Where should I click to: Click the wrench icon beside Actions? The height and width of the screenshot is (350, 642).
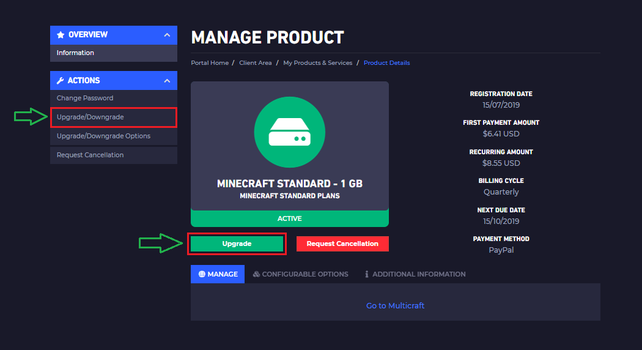pyautogui.click(x=61, y=81)
